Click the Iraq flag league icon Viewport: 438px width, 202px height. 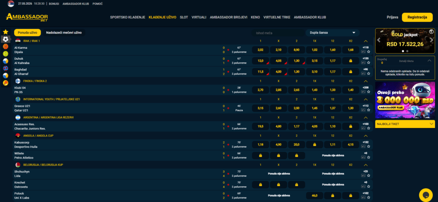click(18, 41)
